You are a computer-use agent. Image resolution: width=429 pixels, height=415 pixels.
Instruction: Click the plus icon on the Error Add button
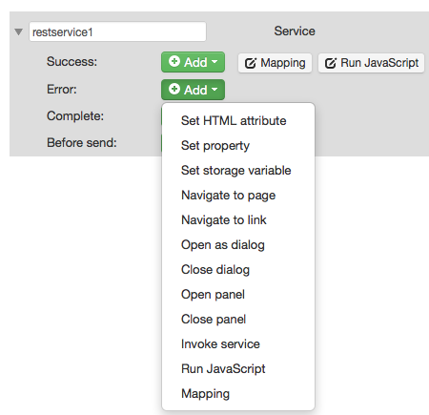(x=174, y=89)
